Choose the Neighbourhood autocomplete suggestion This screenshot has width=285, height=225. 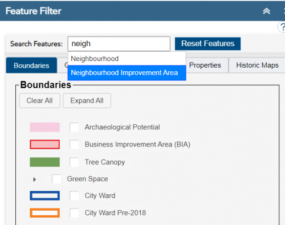(127, 59)
